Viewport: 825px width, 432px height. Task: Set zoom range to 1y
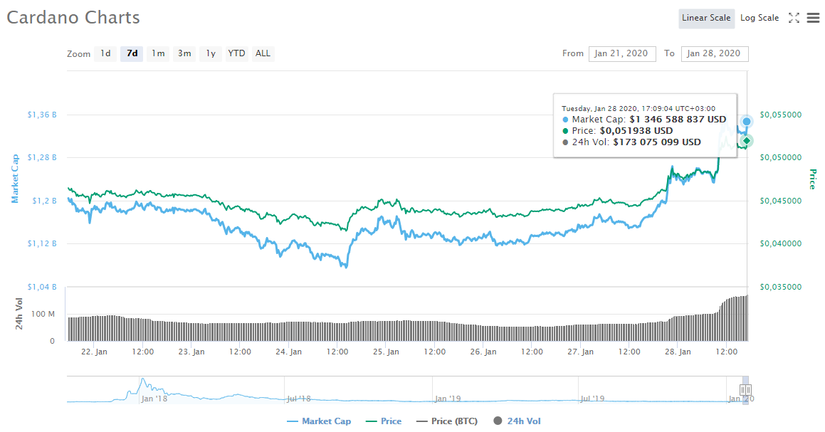coord(211,53)
